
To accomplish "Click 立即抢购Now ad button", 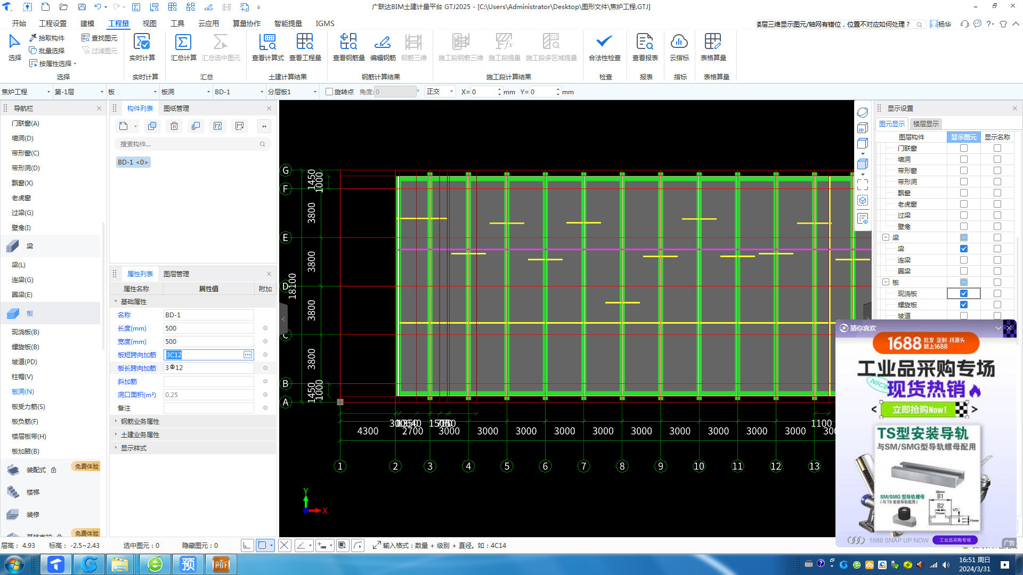I will pos(924,409).
